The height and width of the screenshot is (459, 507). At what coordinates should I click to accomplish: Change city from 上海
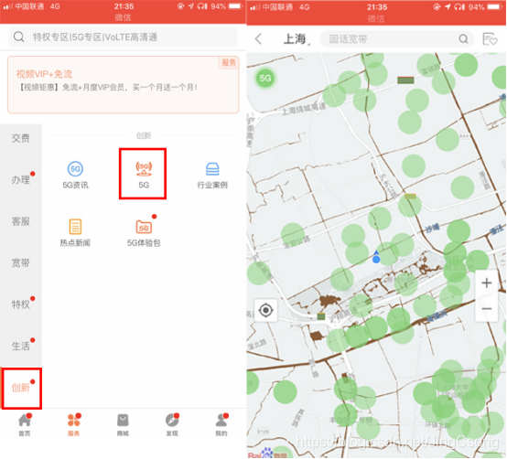point(297,39)
